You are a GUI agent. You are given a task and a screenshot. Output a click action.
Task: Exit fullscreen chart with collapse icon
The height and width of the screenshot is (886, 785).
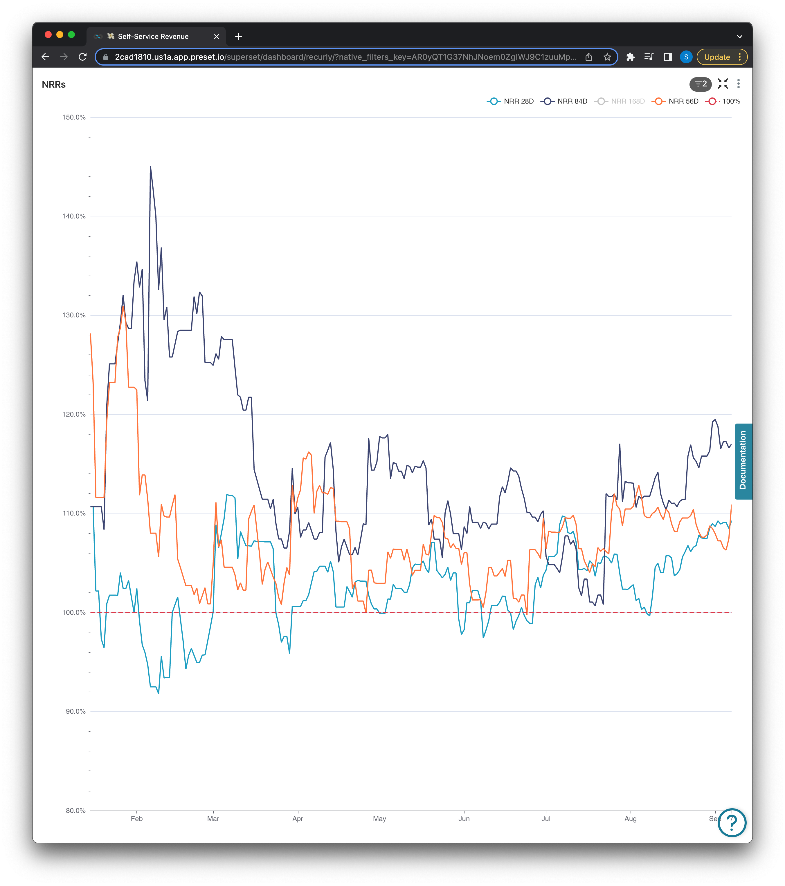pyautogui.click(x=723, y=84)
